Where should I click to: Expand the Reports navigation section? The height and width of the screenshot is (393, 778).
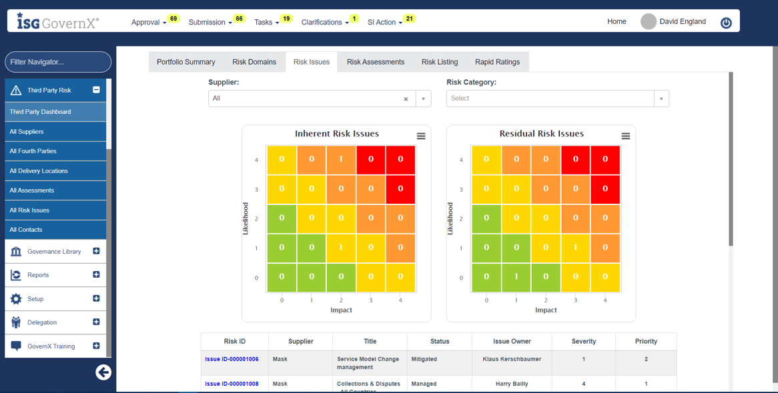pos(96,275)
